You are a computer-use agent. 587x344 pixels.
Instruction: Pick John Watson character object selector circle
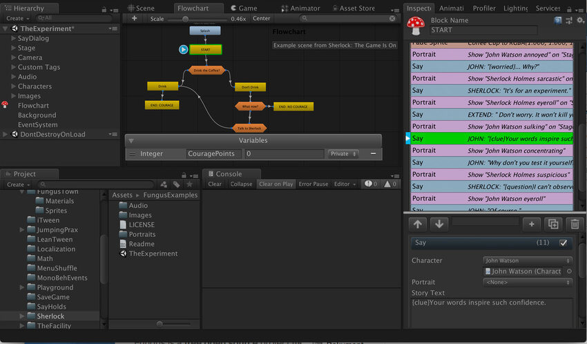point(569,271)
